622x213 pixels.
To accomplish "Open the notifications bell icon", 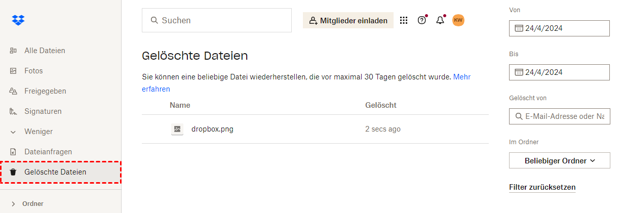I will (440, 20).
